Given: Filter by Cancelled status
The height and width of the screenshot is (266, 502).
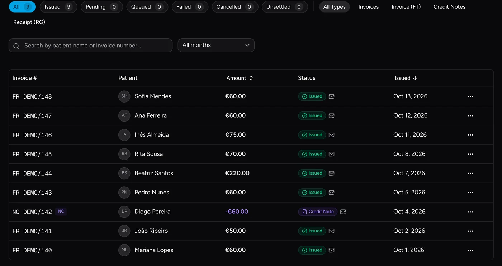Looking at the screenshot, I should (235, 7).
